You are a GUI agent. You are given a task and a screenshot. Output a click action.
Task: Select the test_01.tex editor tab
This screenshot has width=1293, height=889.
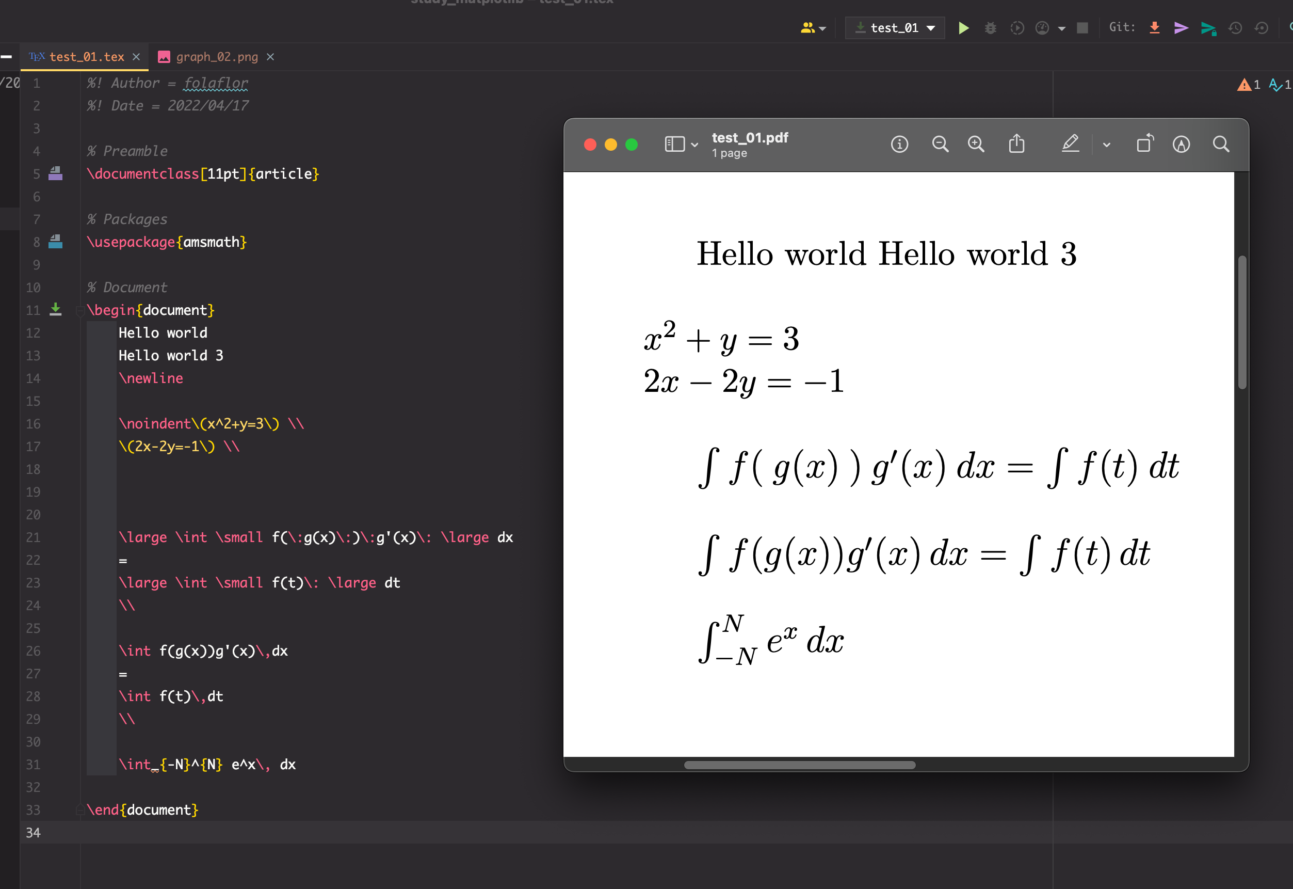pyautogui.click(x=86, y=57)
